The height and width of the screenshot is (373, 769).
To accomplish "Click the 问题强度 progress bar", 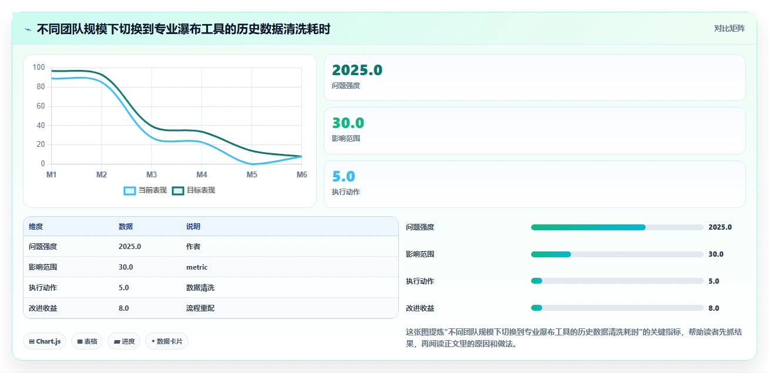I will coord(617,227).
